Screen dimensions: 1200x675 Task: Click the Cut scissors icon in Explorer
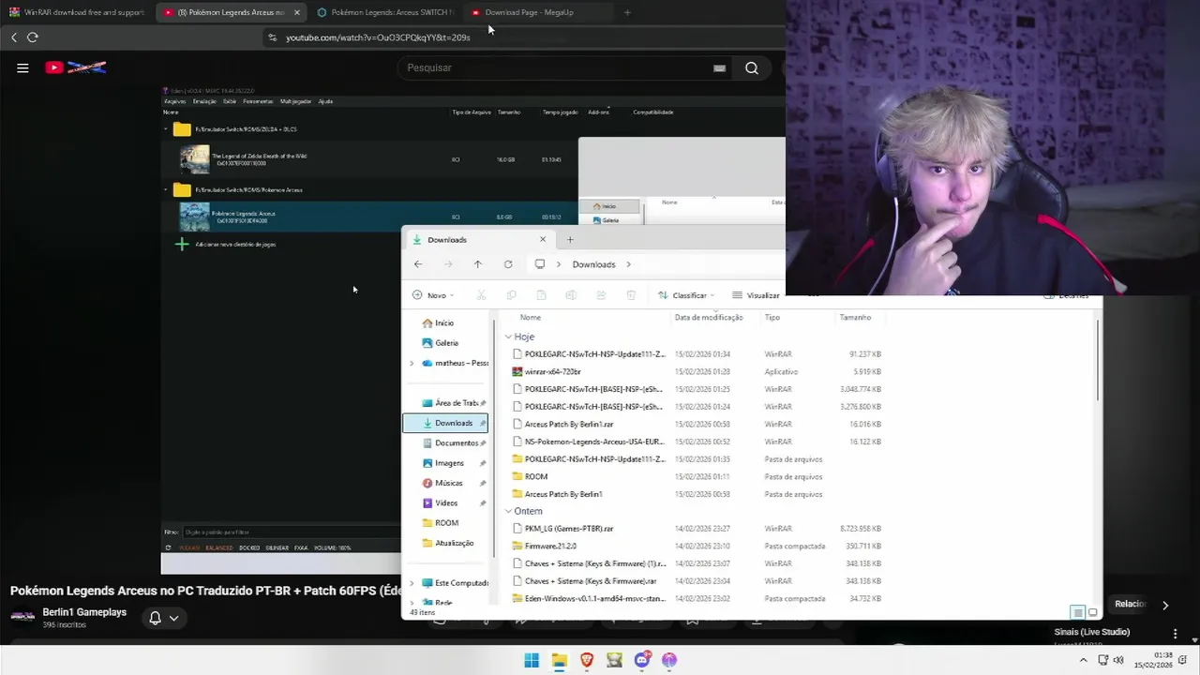pyautogui.click(x=481, y=295)
